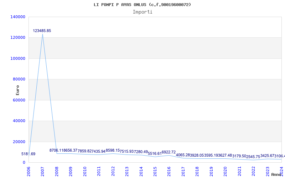Select the x-axis year 2008

tap(57, 171)
